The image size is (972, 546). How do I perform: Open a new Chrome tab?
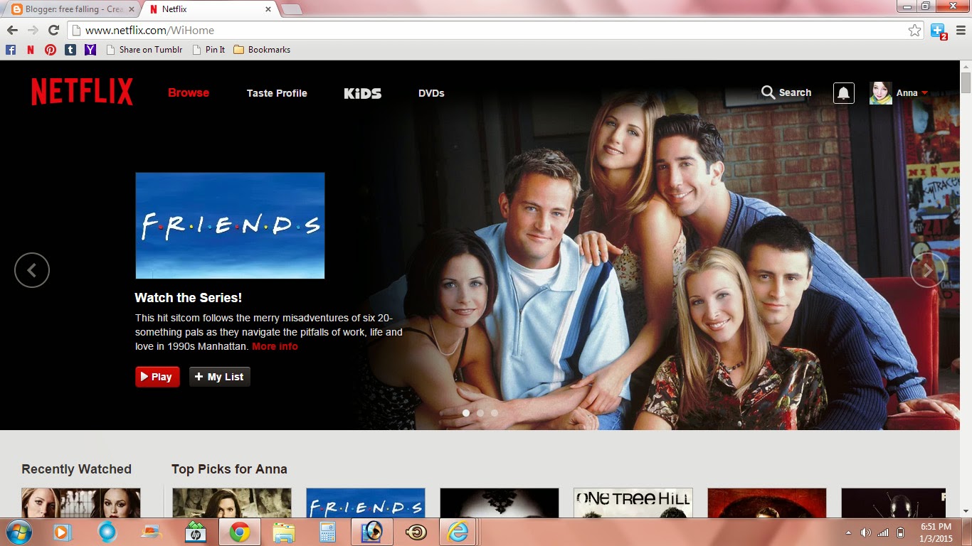coord(292,9)
